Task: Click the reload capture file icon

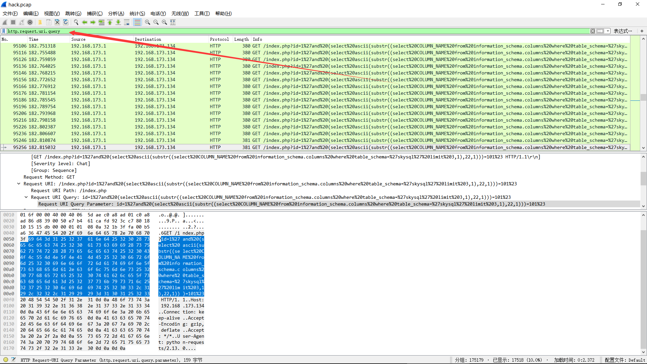Action: pos(66,22)
